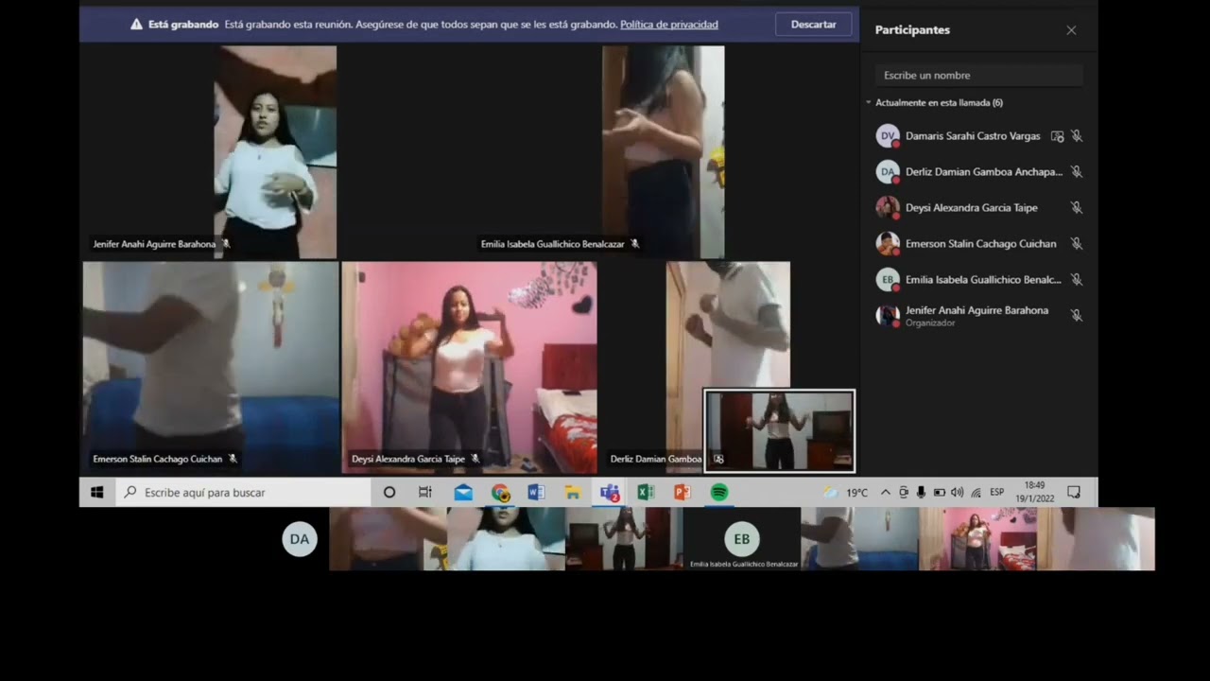Viewport: 1210px width, 681px height.
Task: Click the recording warning triangle icon
Action: 136,25
